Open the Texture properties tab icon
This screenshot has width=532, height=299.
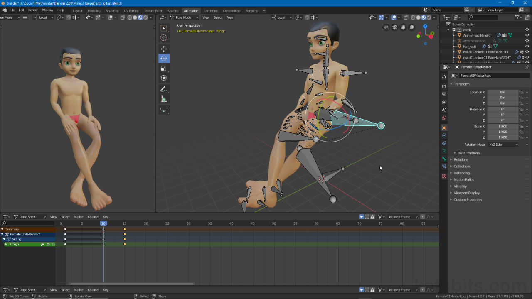[444, 176]
